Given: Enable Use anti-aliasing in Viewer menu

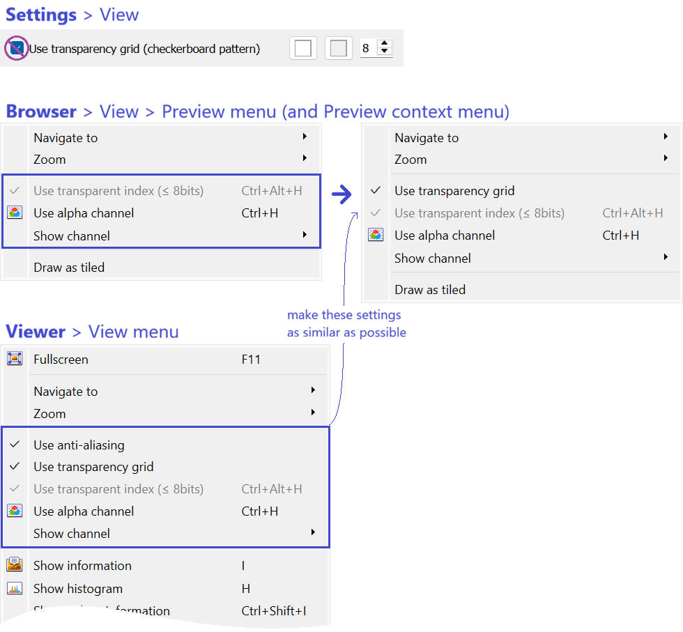Looking at the screenshot, I should (79, 445).
